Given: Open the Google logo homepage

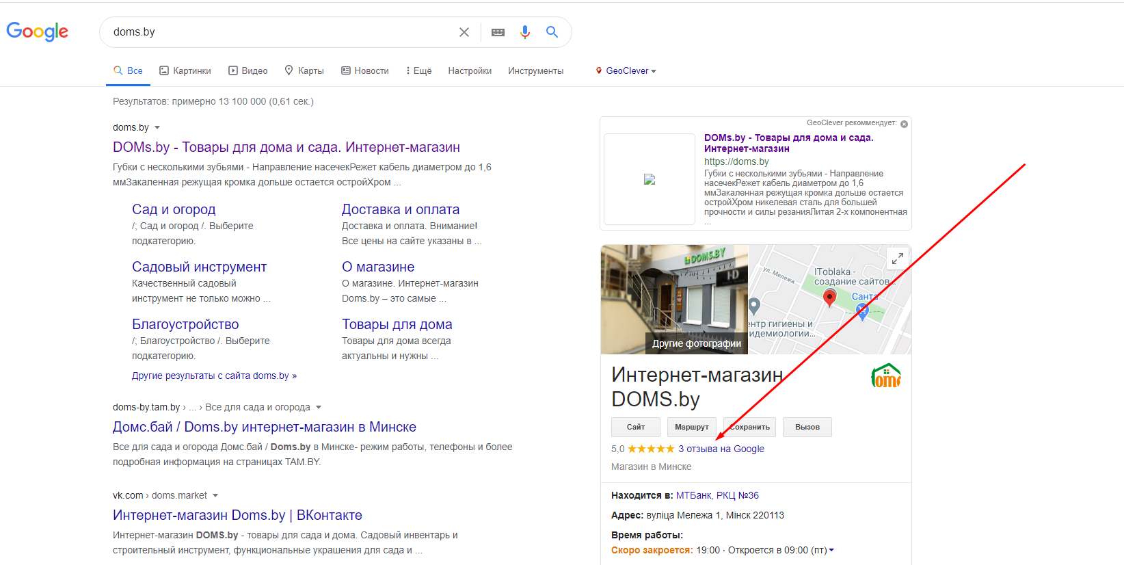Looking at the screenshot, I should coord(37,31).
